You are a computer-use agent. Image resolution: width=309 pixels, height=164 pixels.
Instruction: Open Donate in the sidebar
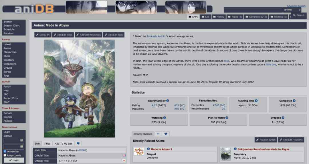[8, 113]
